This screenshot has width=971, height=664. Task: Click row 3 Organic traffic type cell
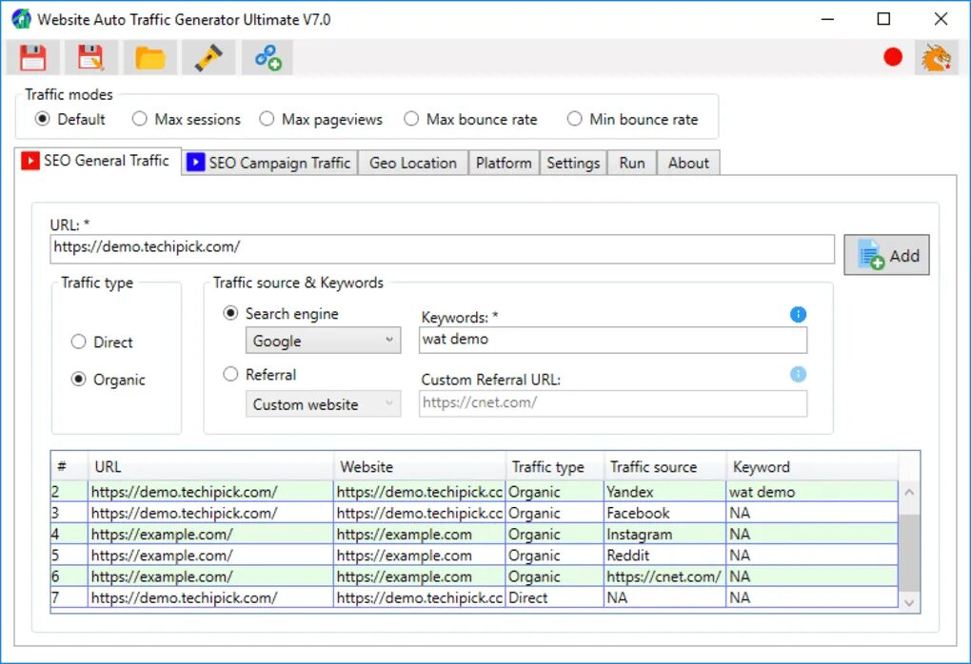point(554,513)
